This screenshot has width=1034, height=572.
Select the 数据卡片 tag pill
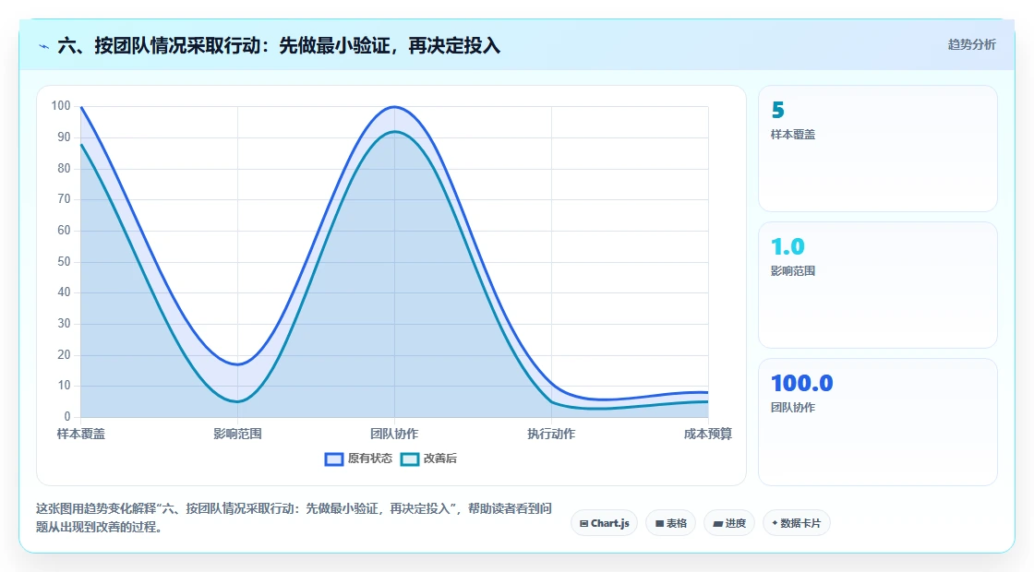point(797,523)
